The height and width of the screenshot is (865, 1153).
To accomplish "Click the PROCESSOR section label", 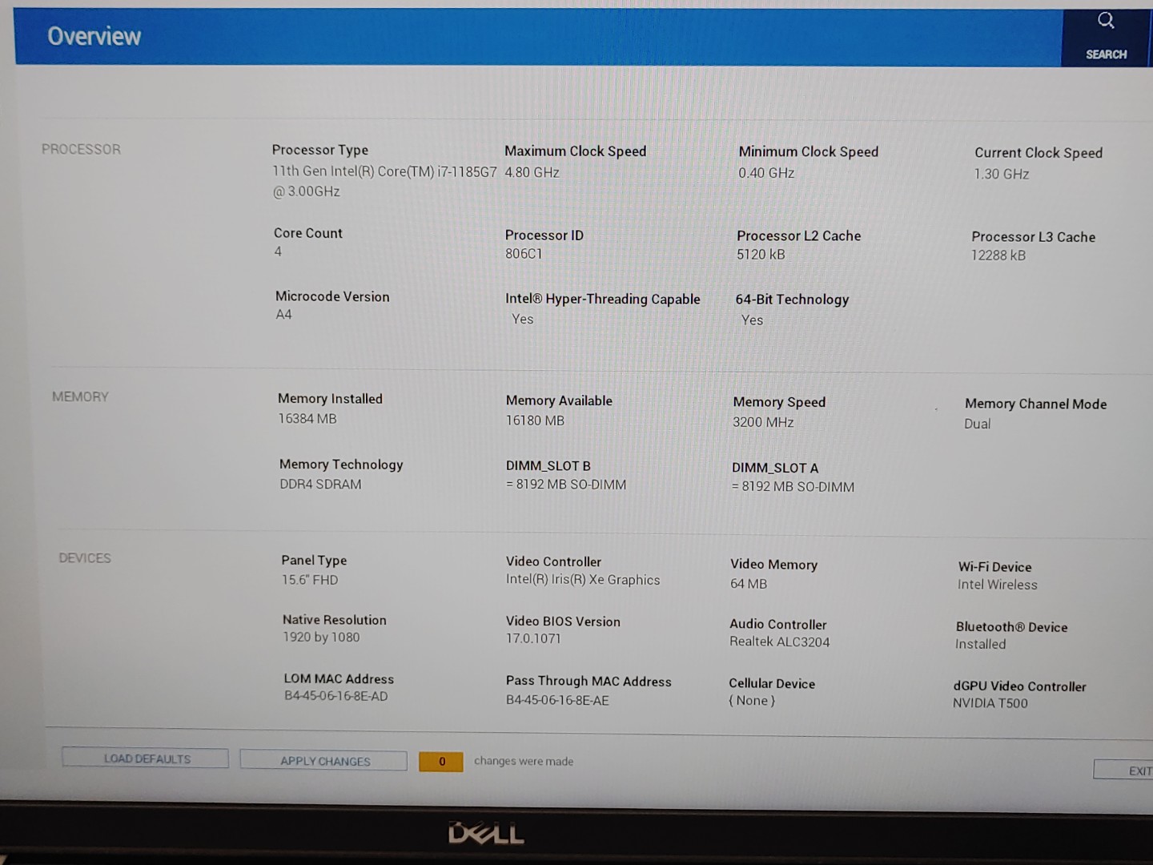I will point(81,150).
